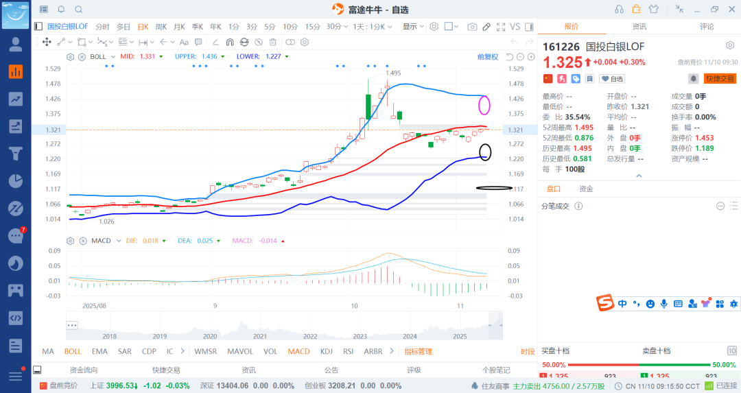
Task: Open BOLL indicator settings gear
Action: pos(71,57)
